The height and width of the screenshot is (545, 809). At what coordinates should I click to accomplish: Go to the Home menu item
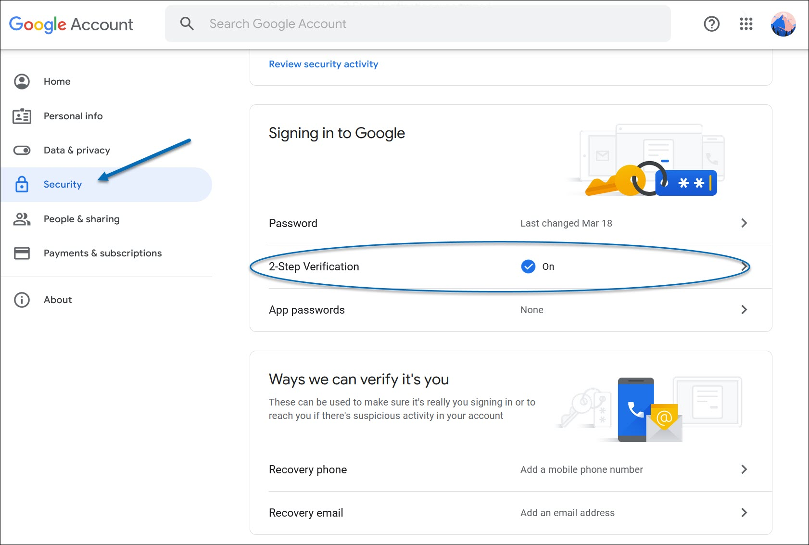57,81
